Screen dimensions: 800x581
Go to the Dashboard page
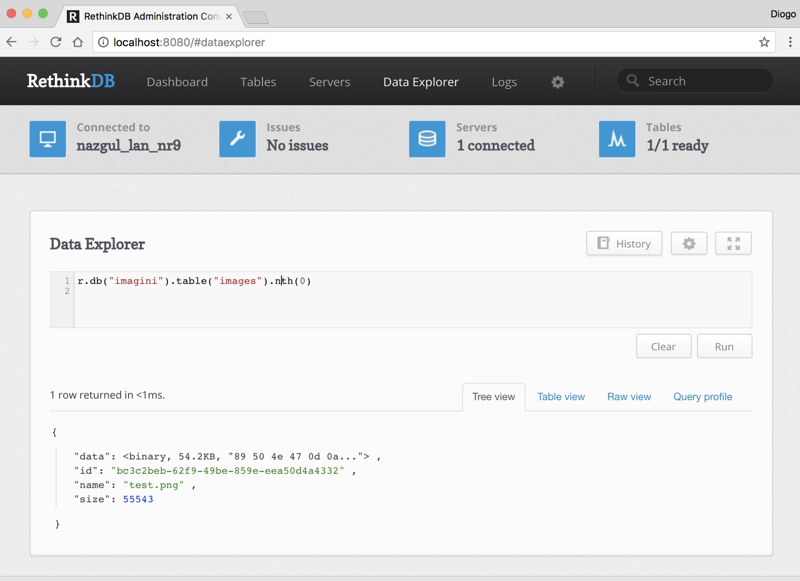point(177,82)
